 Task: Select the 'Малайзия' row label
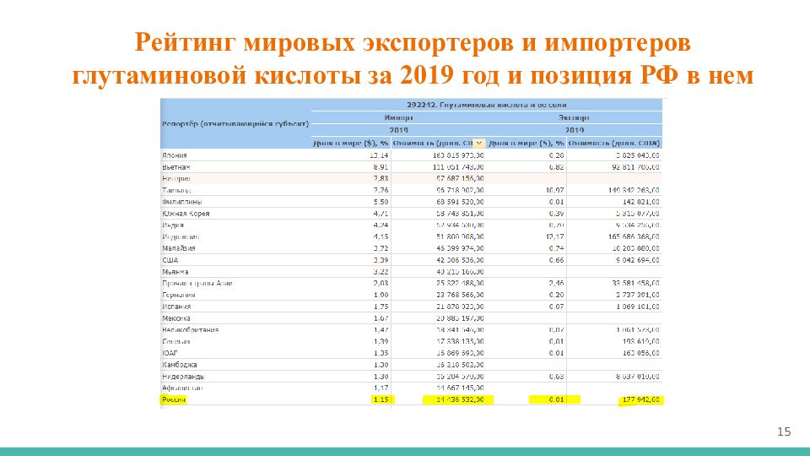pyautogui.click(x=179, y=248)
